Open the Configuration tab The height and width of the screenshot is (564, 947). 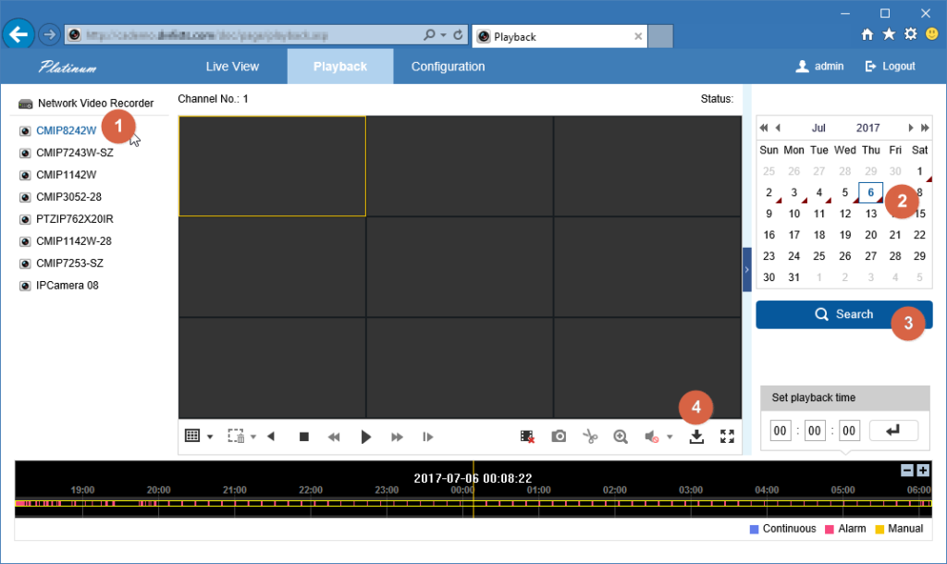[449, 67]
